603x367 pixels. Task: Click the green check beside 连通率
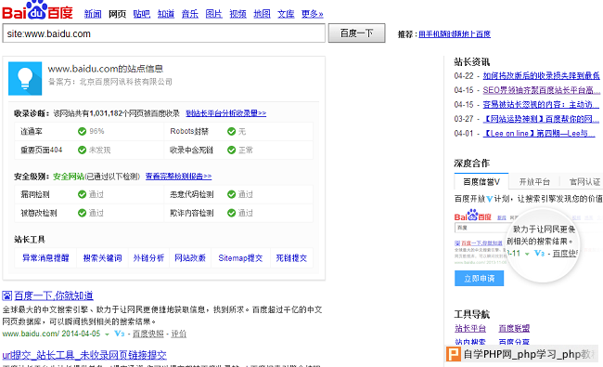click(82, 131)
